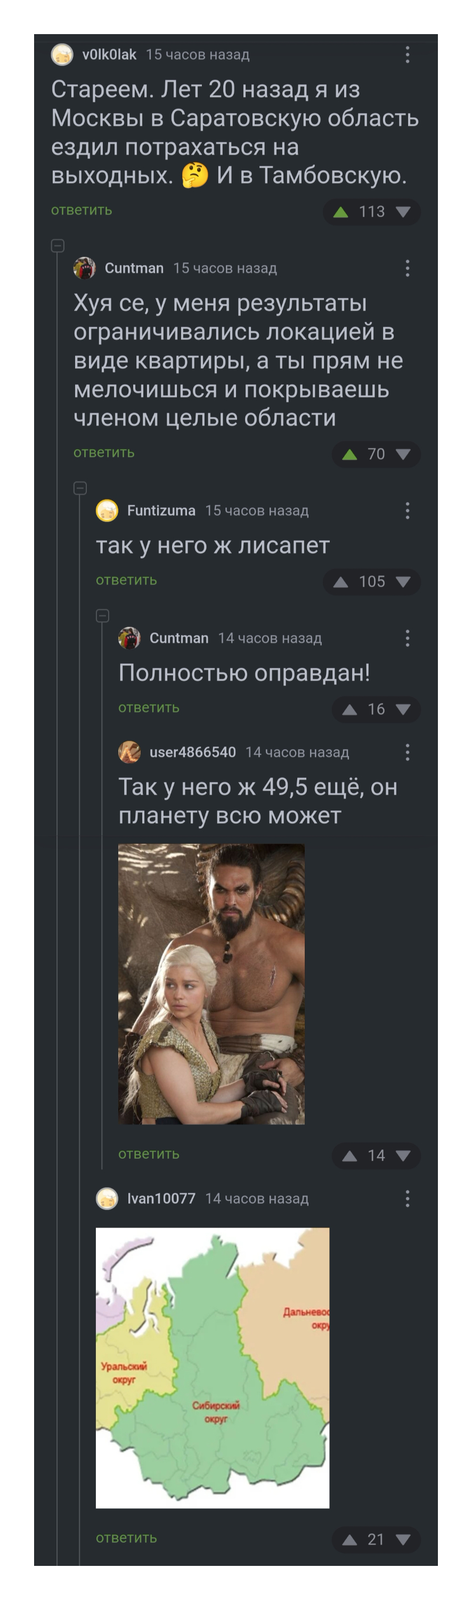Open Cuntman's profile from username
Image resolution: width=472 pixels, height=1600 pixels.
134,268
